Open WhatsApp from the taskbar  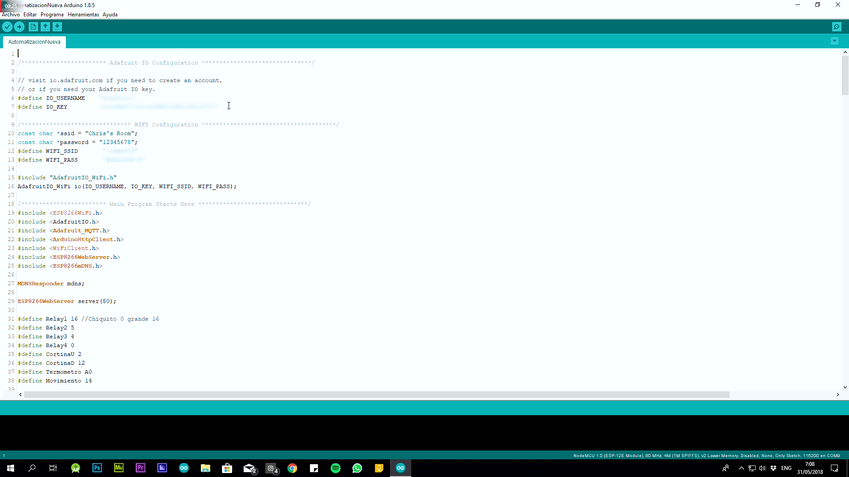point(357,468)
